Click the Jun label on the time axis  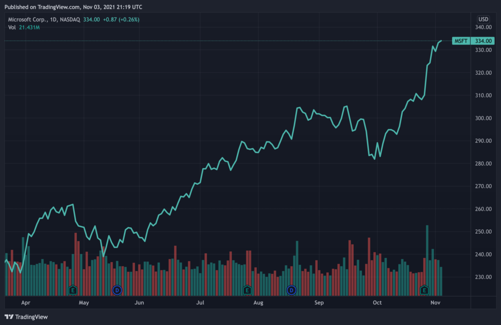[x=139, y=303]
